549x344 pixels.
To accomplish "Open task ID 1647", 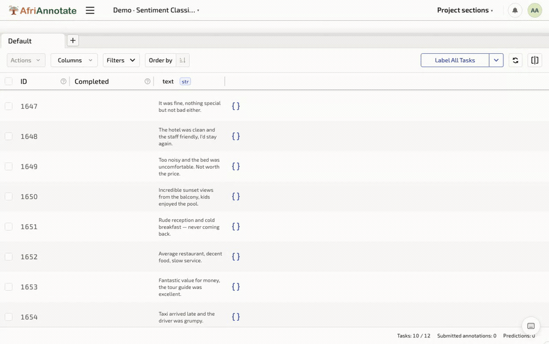I will [x=29, y=106].
